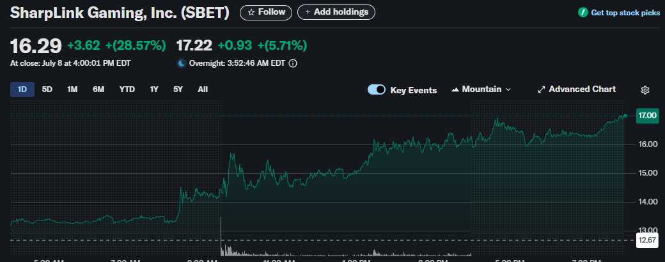
Task: Click the 12.67 previous close label
Action: [646, 240]
